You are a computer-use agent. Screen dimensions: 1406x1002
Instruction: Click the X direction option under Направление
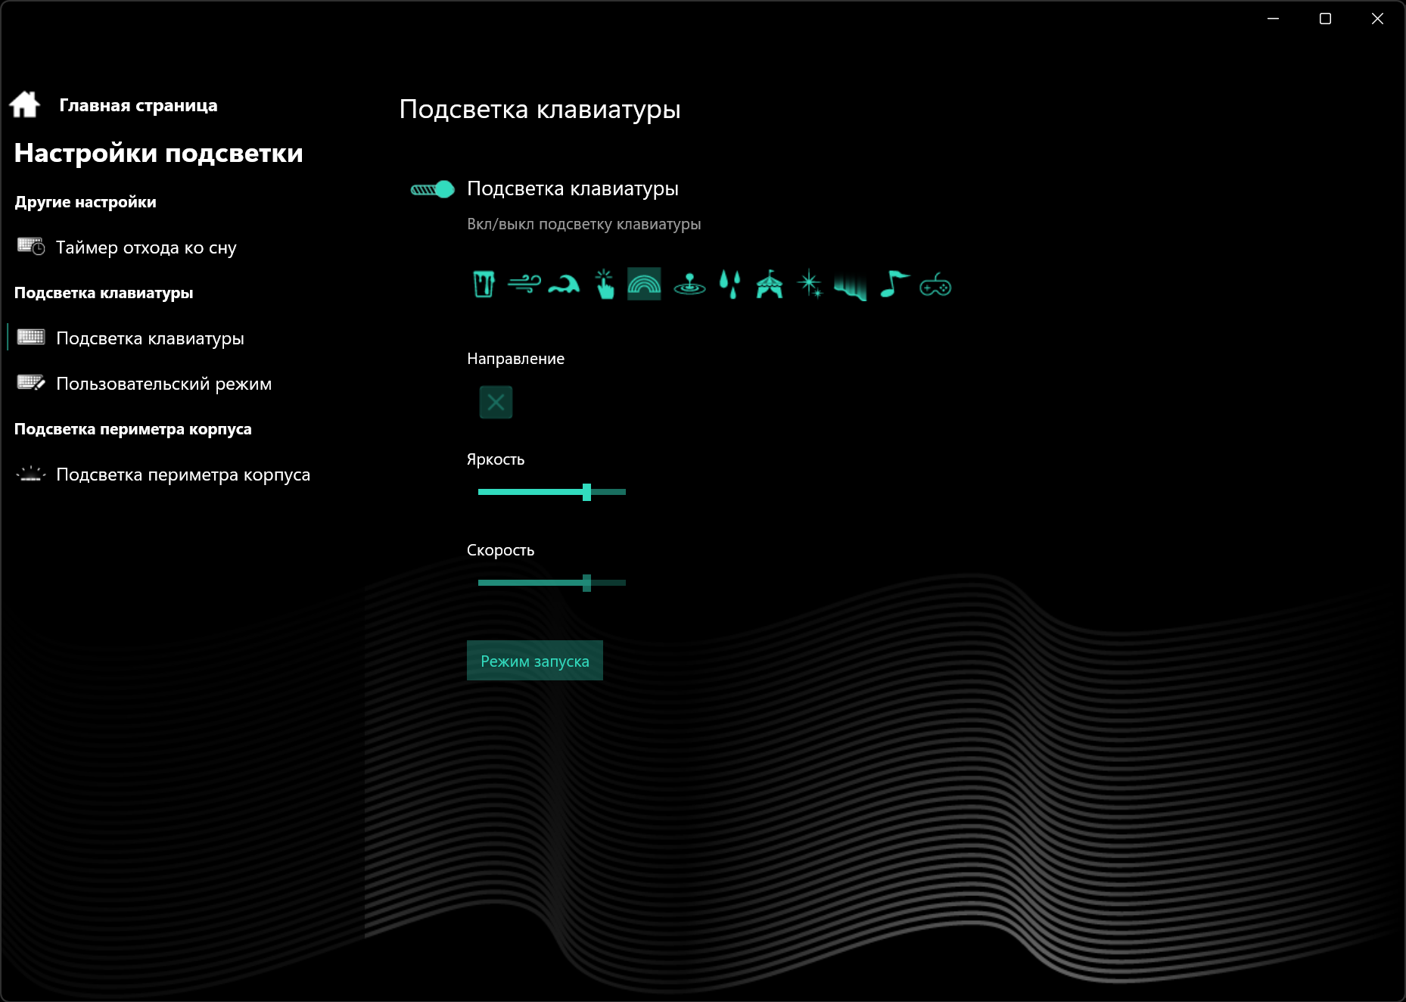496,402
